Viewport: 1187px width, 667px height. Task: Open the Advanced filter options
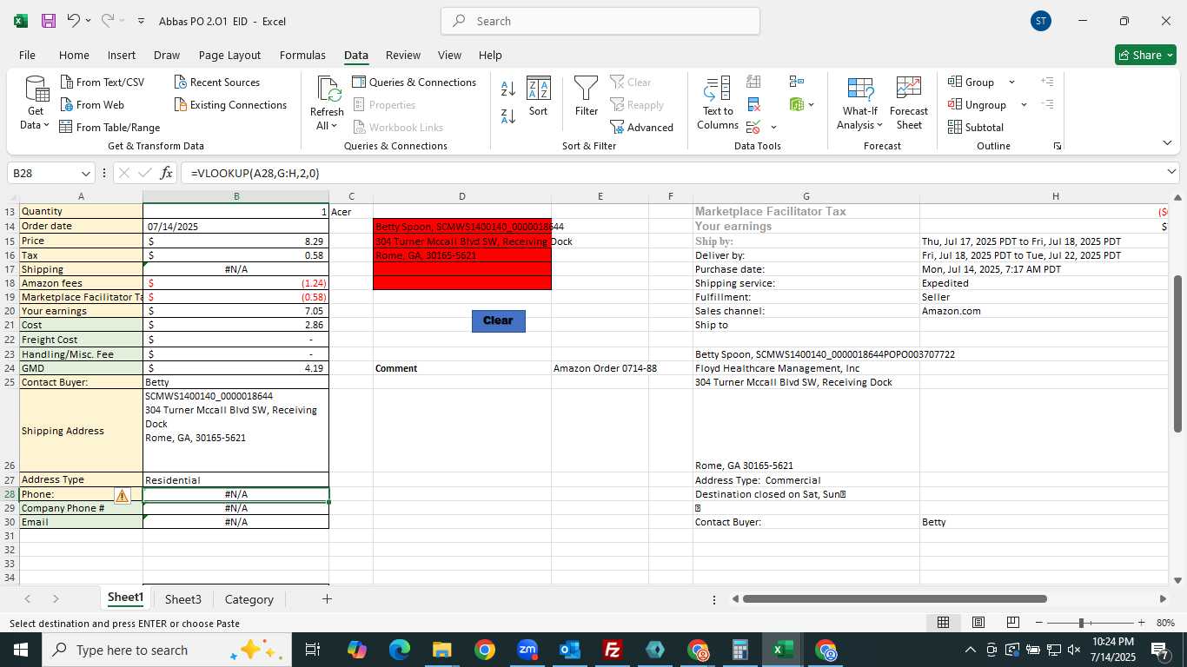(x=642, y=128)
